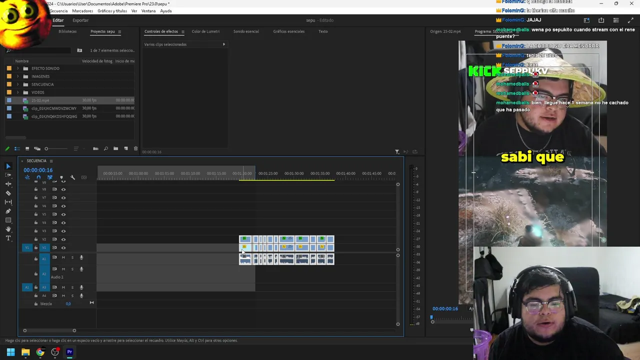
Task: Open the workspaces icon in the header bar
Action: (x=586, y=20)
